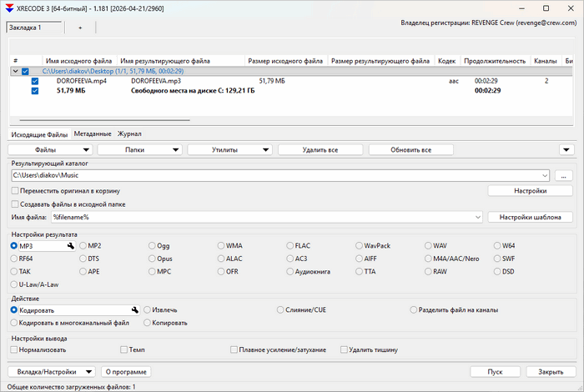The width and height of the screenshot is (584, 392).
Task: Click the browse '...' output folder button
Action: (x=564, y=175)
